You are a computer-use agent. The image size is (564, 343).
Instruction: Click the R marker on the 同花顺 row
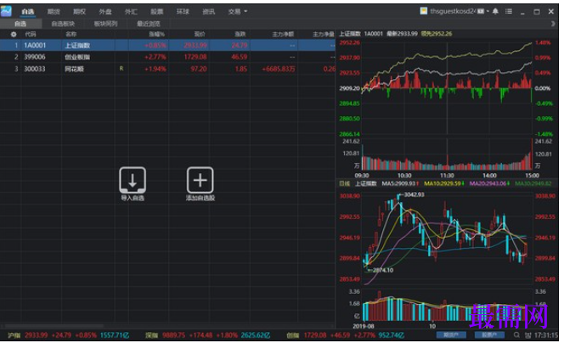121,68
